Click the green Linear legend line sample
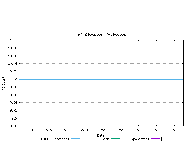Viewport: 189px width, 142px height. point(115,139)
